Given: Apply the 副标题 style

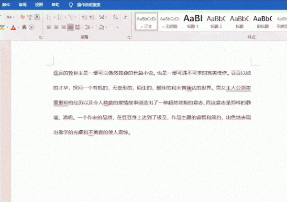Looking at the screenshot, I should [263, 22].
